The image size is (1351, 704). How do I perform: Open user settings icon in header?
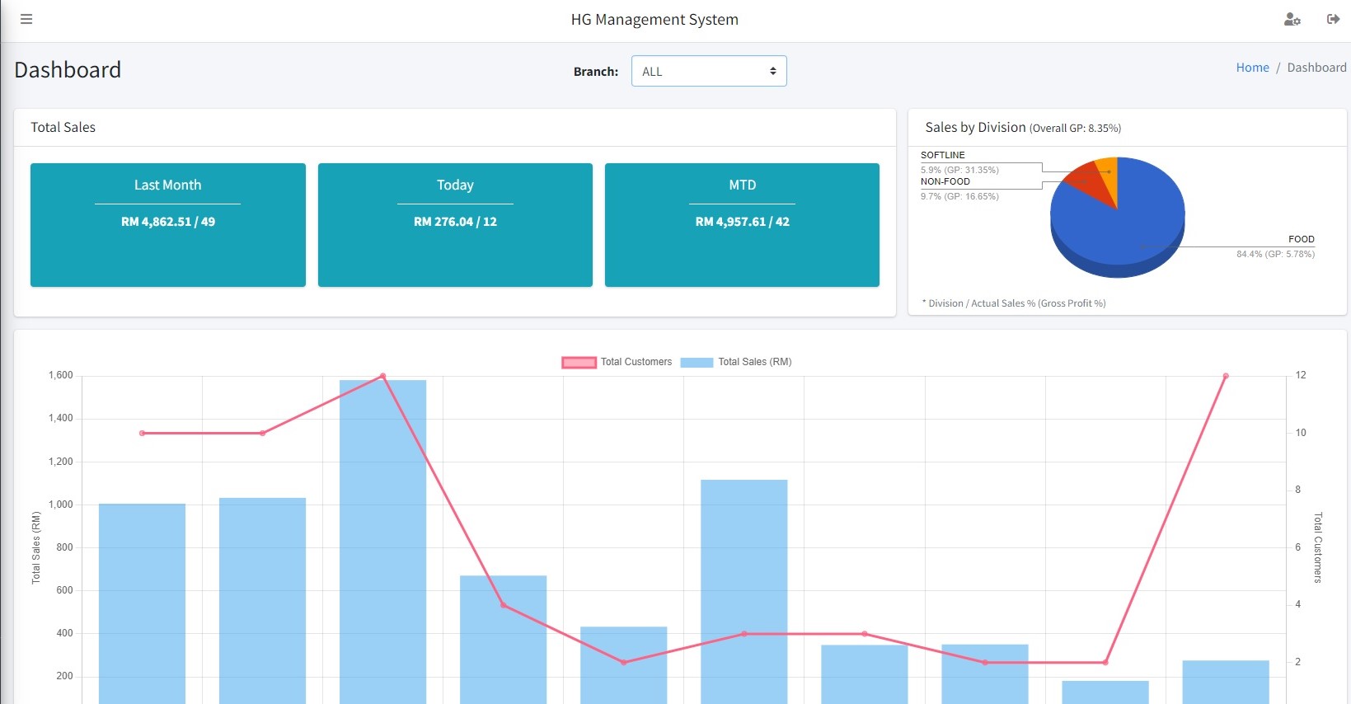coord(1292,19)
